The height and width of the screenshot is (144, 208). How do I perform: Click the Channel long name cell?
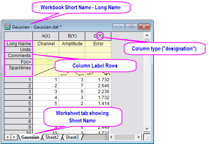click(46, 44)
